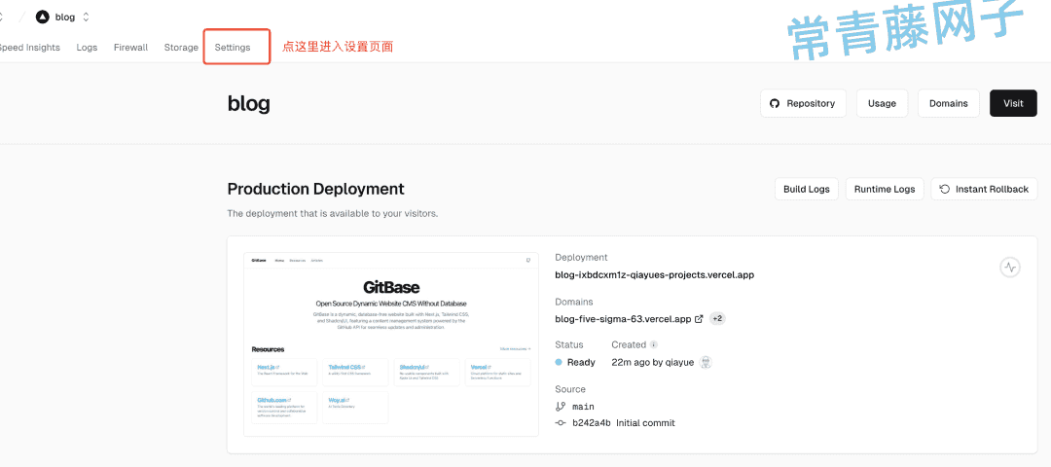Click the Repository button
Screen dimensions: 1051x467
pyautogui.click(x=803, y=103)
